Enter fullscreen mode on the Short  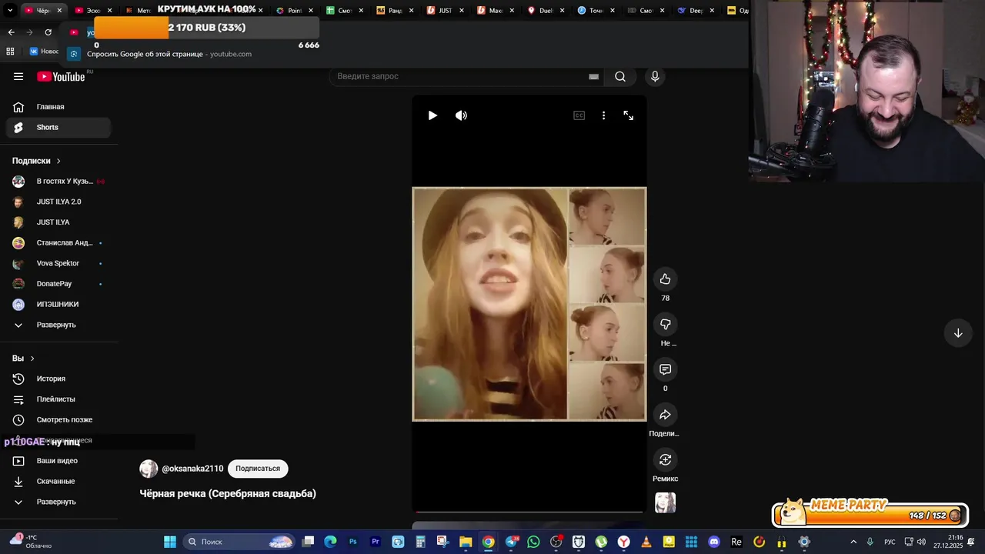point(628,115)
